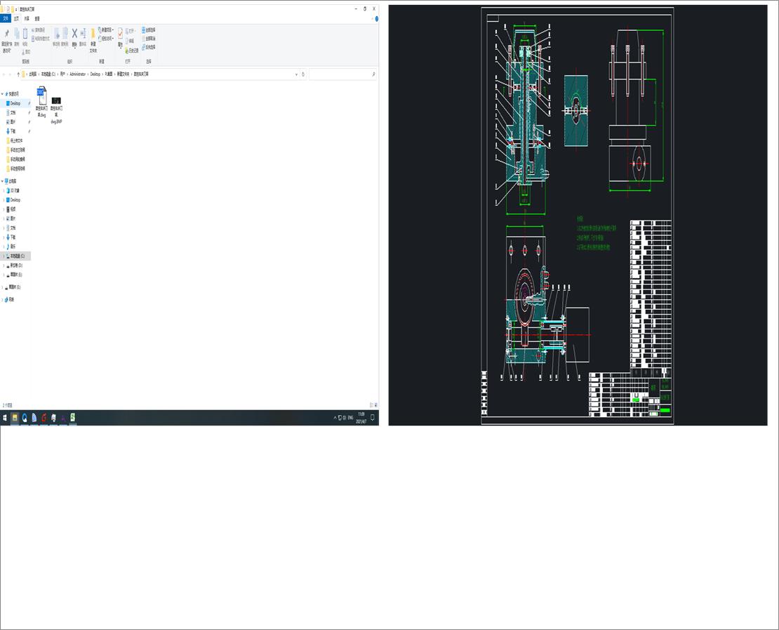Click the Copy path ribbon command
The image size is (779, 630).
tap(39, 30)
